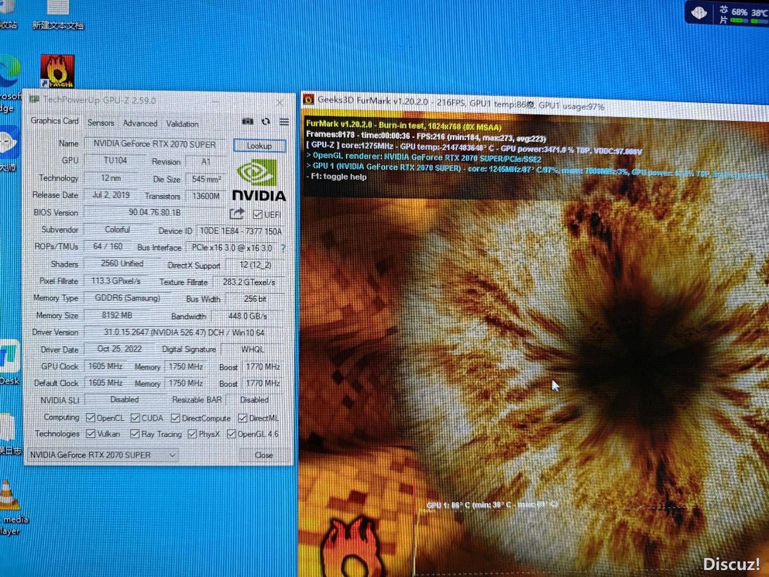Click the Release Date Jul 2, 2019 value

coord(111,195)
